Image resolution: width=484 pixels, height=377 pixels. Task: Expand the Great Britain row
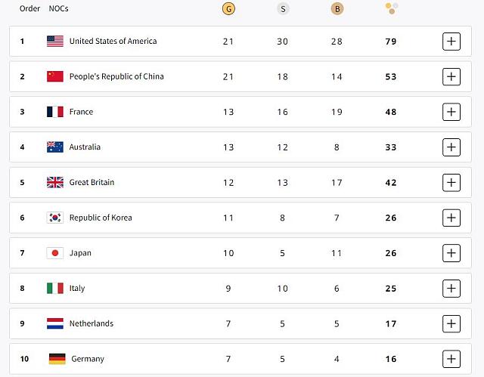click(x=451, y=182)
